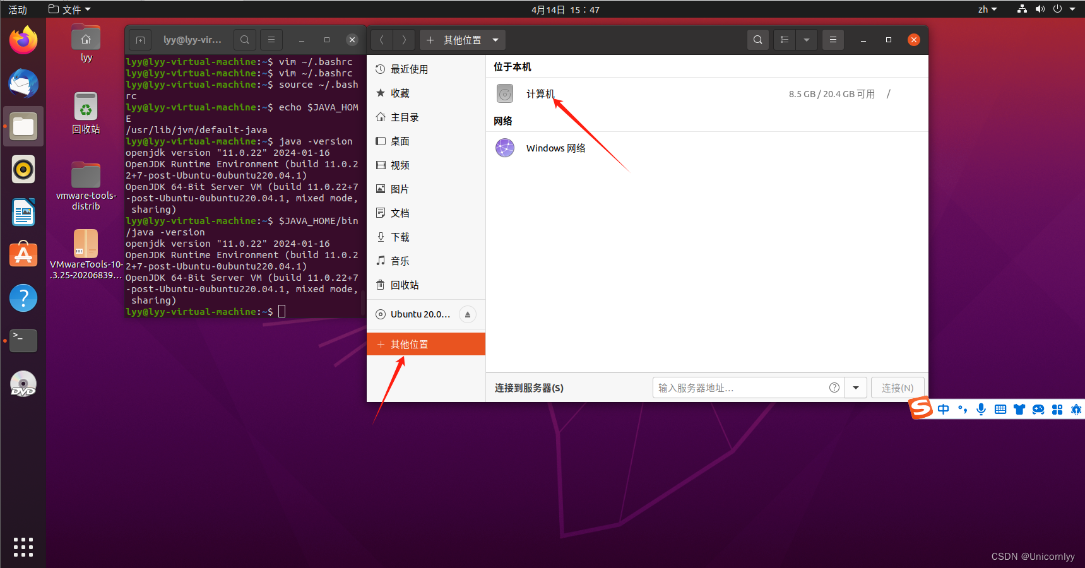Open 音乐 music in the sidebar
The height and width of the screenshot is (568, 1085).
click(426, 261)
